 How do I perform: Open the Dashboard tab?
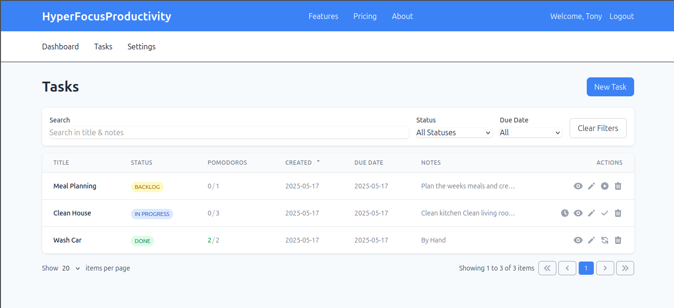click(x=60, y=47)
